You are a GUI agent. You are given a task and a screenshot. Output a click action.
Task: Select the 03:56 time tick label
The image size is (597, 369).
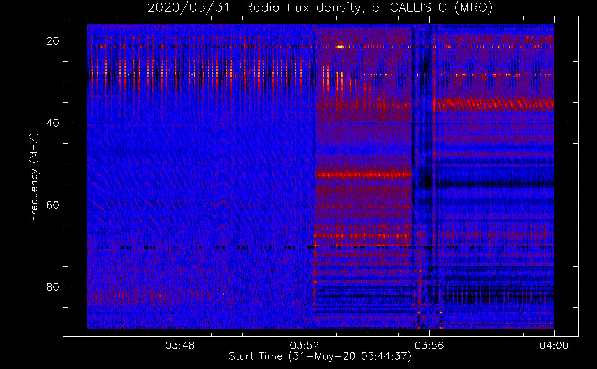pyautogui.click(x=429, y=346)
